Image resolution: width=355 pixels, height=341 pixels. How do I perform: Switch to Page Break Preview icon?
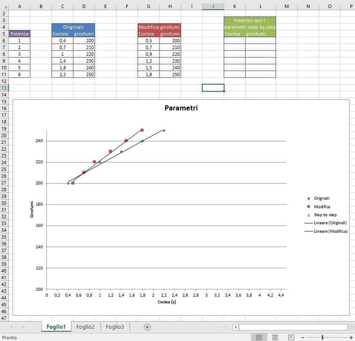click(x=291, y=337)
